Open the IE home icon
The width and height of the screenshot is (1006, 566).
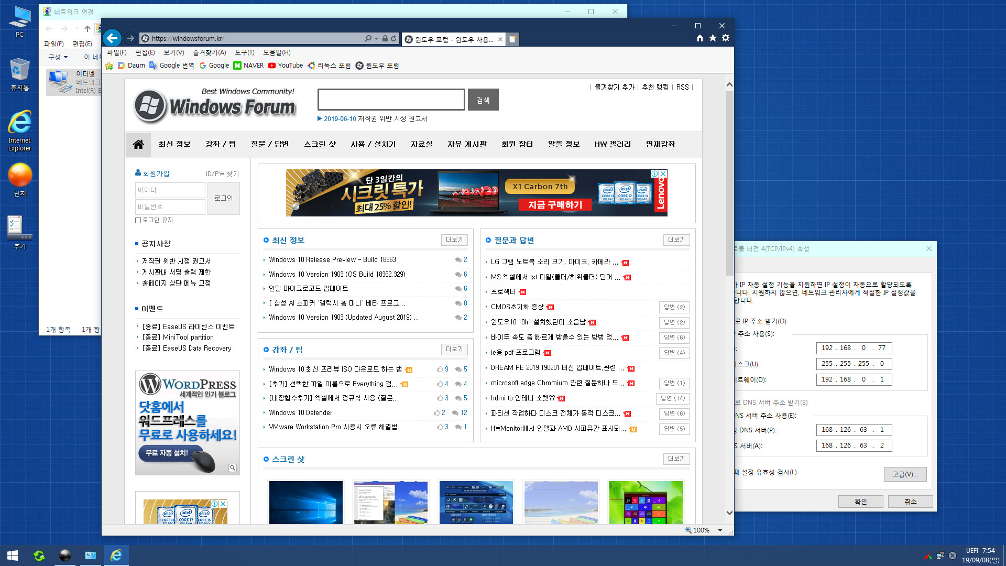pyautogui.click(x=700, y=38)
